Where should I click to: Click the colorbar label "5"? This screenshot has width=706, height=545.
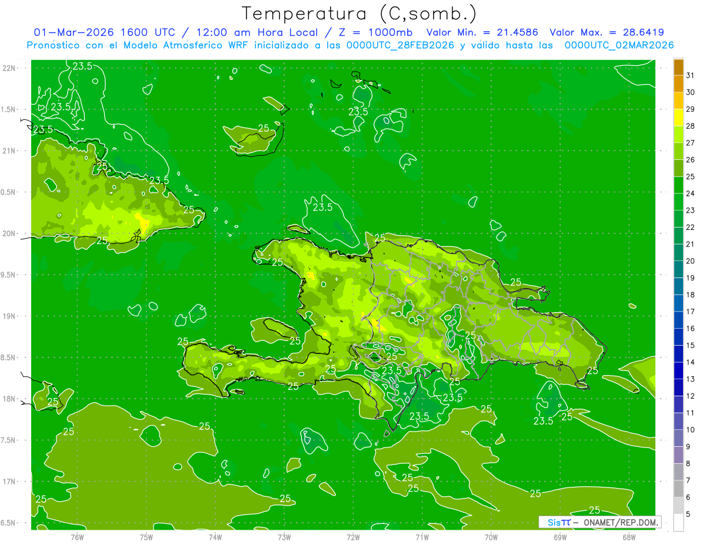[688, 514]
